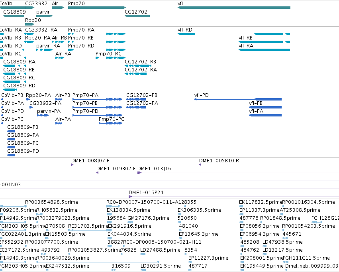Select the Pmp70-PA protein label
Viewport: 339px width, 272px height.
[x=85, y=95]
